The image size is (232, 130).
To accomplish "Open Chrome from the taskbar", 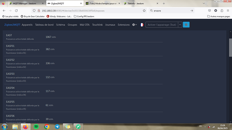I will click(x=47, y=127).
